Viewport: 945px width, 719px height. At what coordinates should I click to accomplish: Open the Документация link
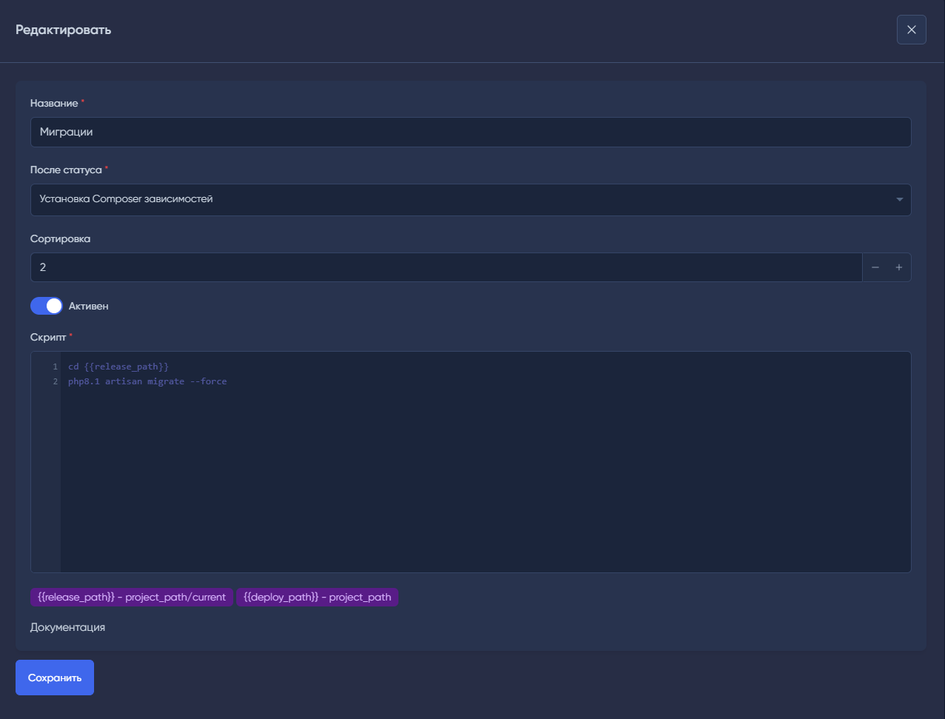[67, 627]
